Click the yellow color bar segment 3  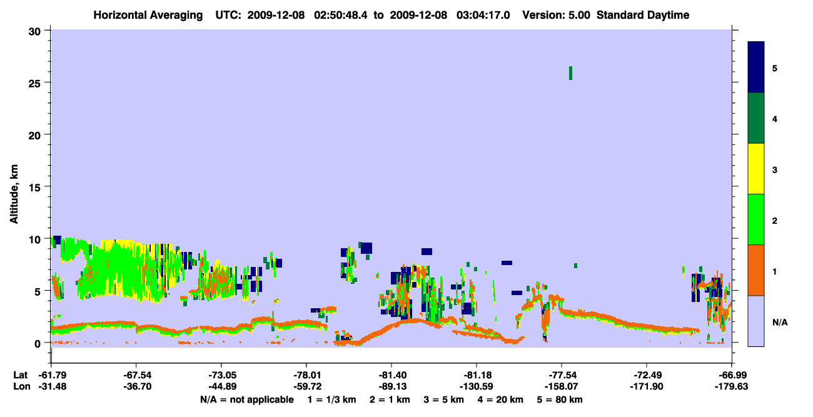pyautogui.click(x=756, y=169)
